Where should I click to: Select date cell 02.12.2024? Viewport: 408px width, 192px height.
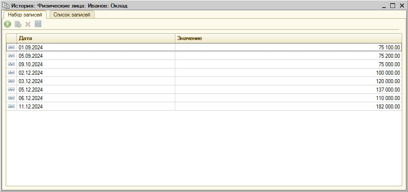click(96, 72)
